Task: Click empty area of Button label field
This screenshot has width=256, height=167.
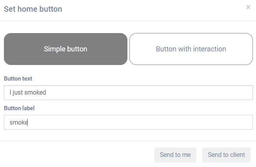Action: click(156, 122)
